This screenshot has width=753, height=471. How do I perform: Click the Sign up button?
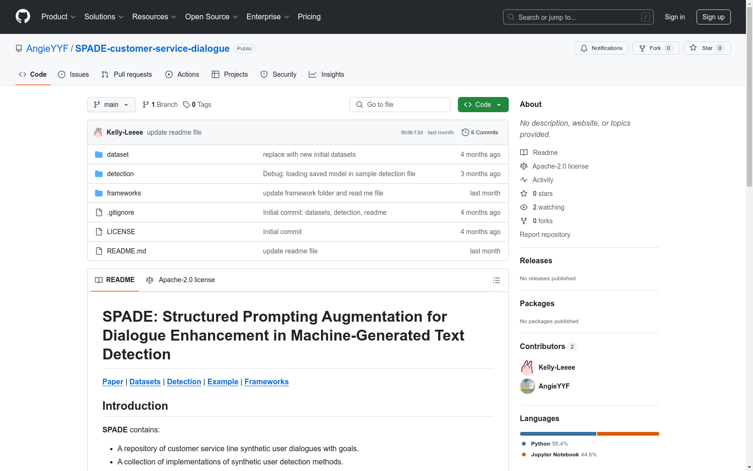point(713,17)
